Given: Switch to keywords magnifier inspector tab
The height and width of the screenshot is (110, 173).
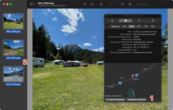Looking at the screenshot, I should click(x=139, y=21).
